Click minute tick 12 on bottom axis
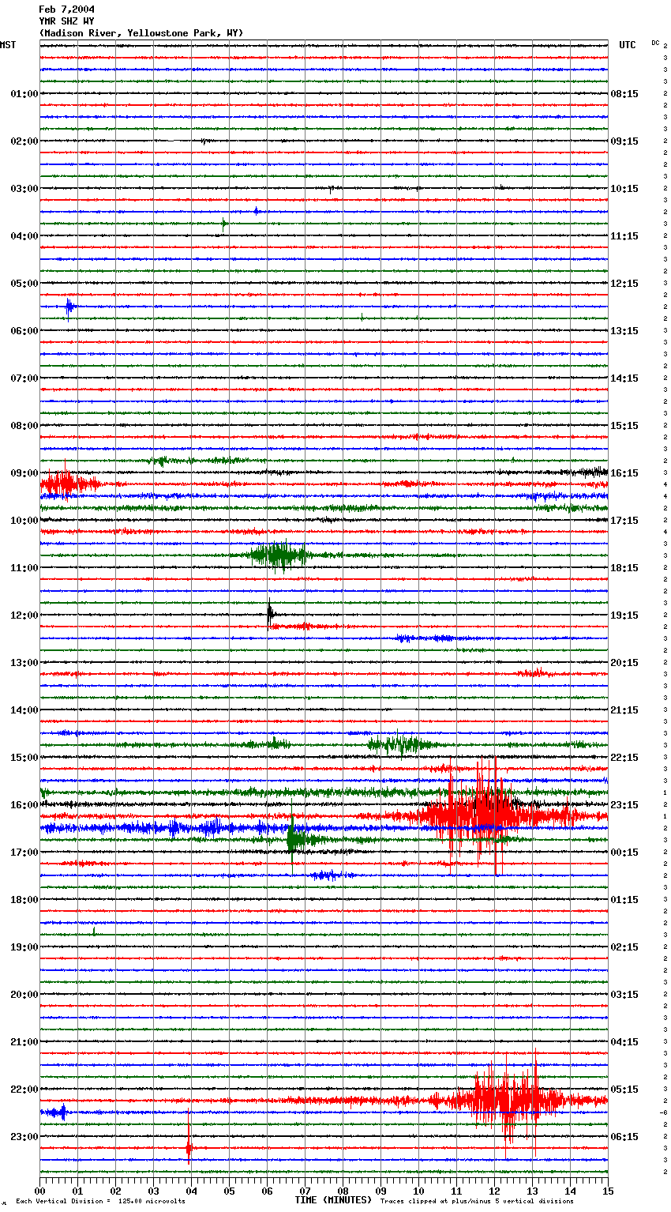 coord(494,1191)
